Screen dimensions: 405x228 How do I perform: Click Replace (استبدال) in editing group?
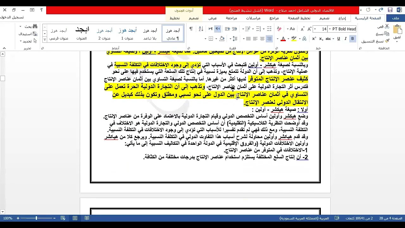28,34
